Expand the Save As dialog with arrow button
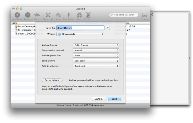This screenshot has height=123, width=193. 108,28
